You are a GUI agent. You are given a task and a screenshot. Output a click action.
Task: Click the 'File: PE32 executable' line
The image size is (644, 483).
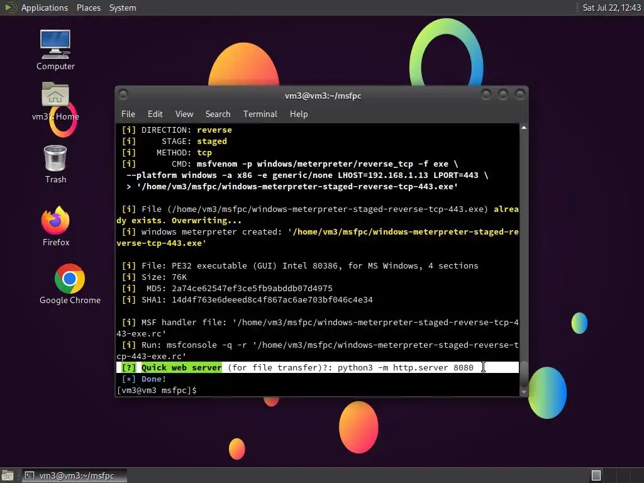[x=300, y=266]
